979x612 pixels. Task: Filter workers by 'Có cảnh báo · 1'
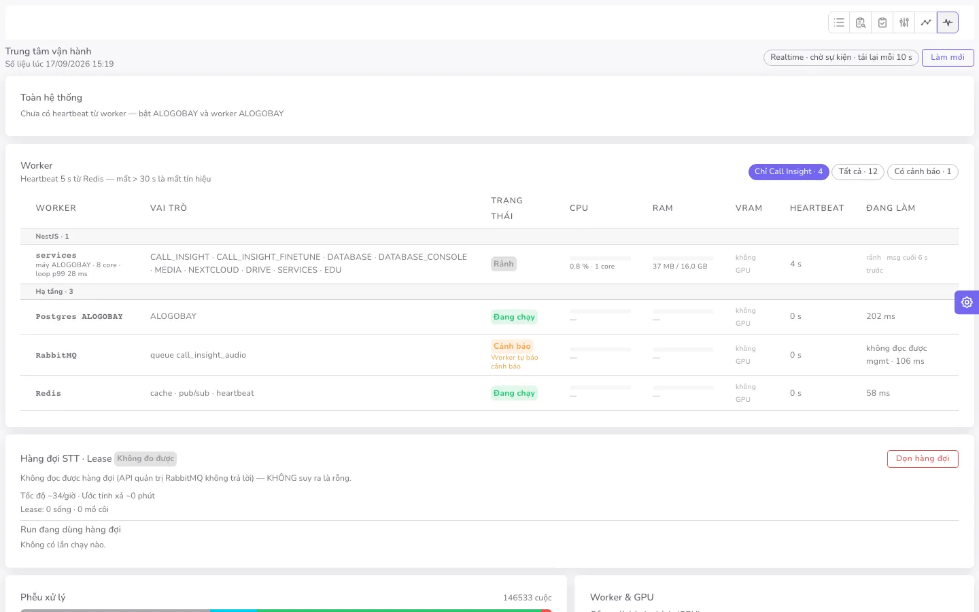(x=923, y=171)
